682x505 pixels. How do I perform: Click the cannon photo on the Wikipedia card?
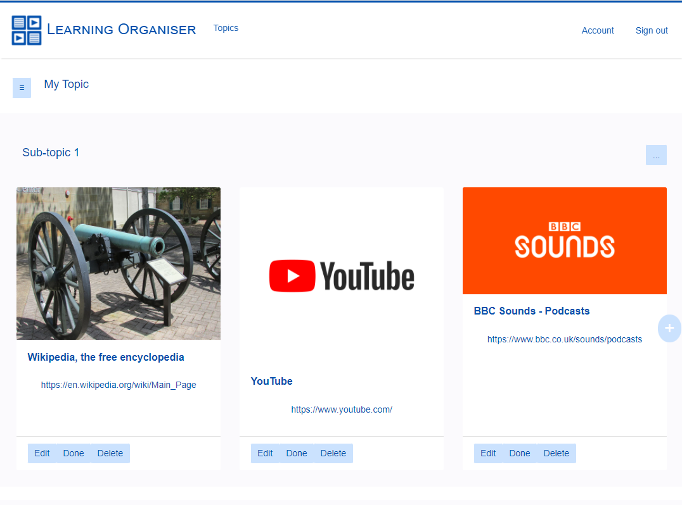pos(119,263)
